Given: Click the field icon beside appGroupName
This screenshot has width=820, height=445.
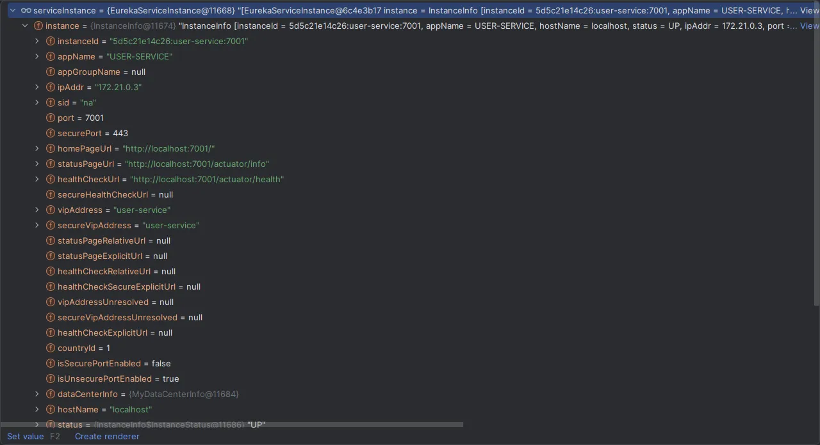Looking at the screenshot, I should pos(51,72).
